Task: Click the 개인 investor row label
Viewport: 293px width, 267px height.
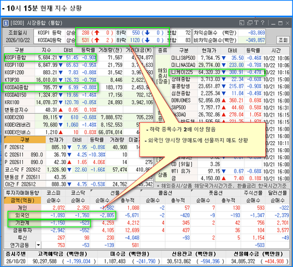Action: click(x=22, y=208)
